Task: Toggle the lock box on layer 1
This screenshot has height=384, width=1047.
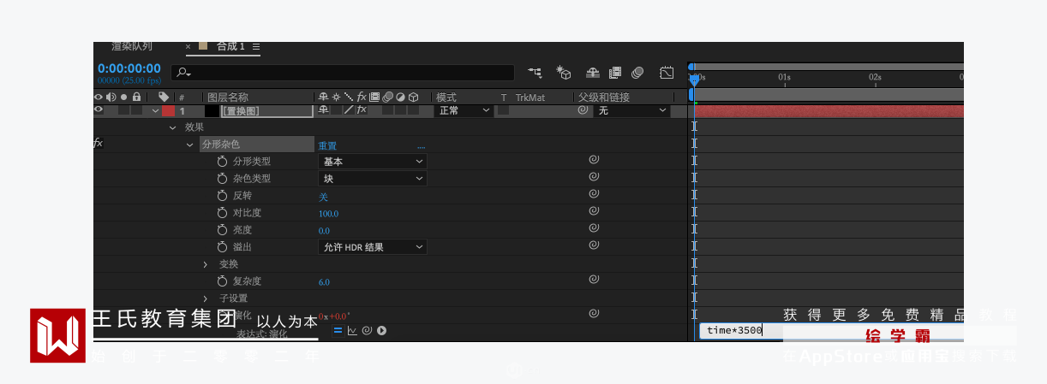Action: 136,110
